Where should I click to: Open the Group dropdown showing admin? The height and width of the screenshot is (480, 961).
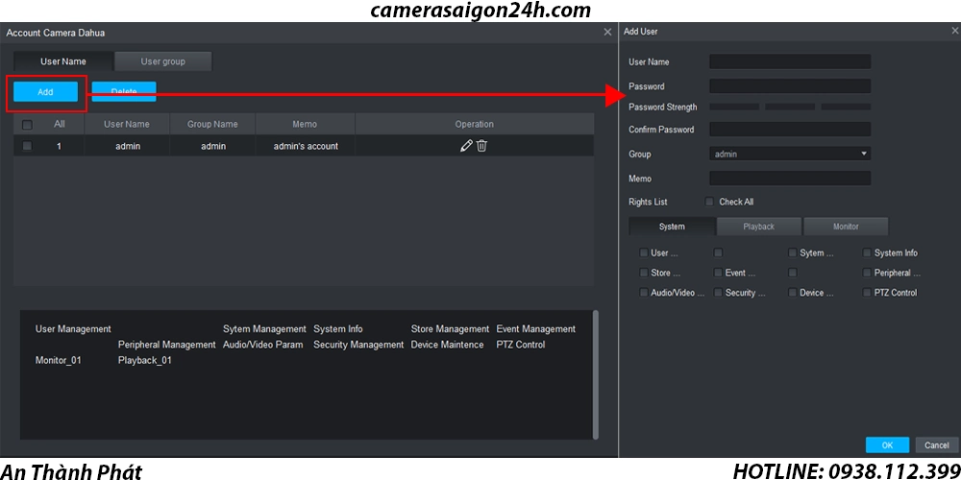coord(790,155)
